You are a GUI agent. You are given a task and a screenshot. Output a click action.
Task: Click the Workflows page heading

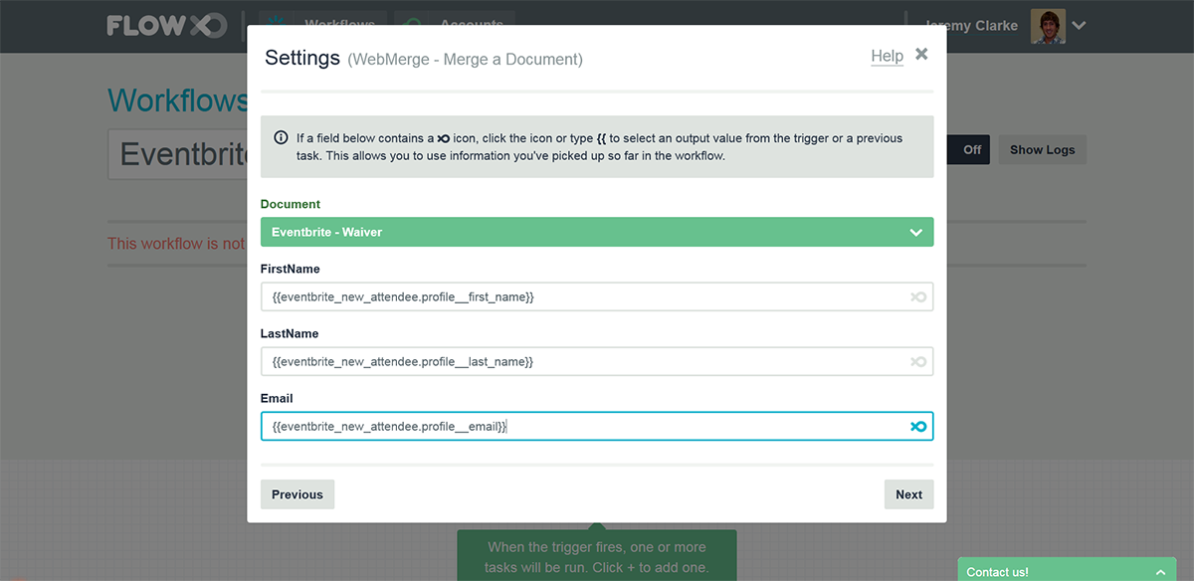point(177,100)
